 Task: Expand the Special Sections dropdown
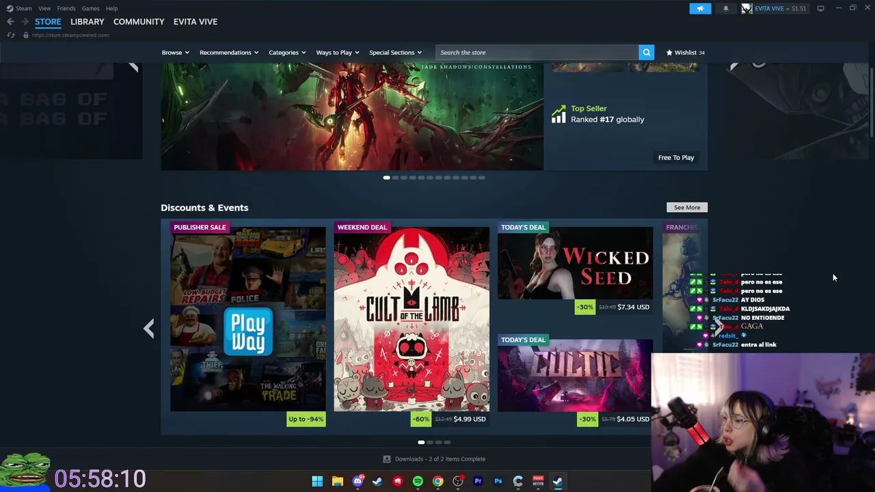395,53
